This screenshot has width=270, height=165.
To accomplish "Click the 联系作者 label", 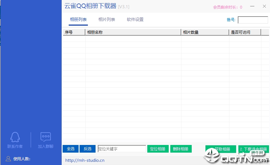I will pyautogui.click(x=15, y=146).
